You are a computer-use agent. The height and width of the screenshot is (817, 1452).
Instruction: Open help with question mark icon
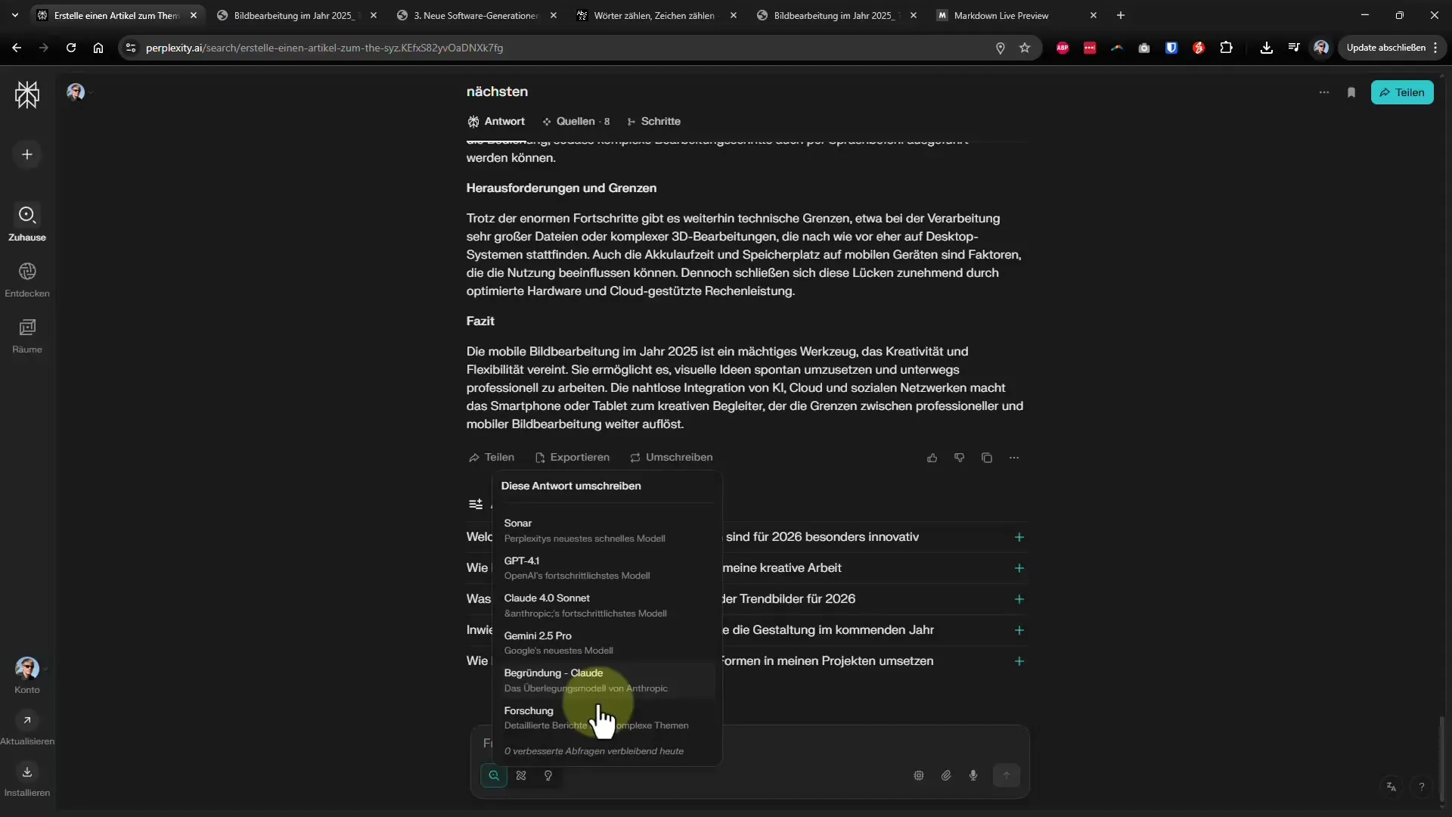[1422, 787]
